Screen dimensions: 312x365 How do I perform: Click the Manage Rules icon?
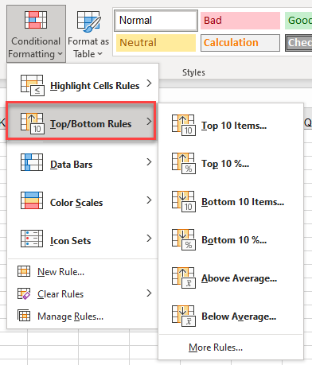click(24, 316)
